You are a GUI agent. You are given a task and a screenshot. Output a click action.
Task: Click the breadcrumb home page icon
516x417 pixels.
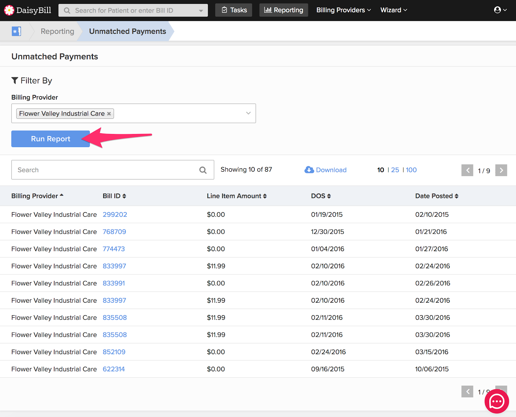[x=16, y=31]
